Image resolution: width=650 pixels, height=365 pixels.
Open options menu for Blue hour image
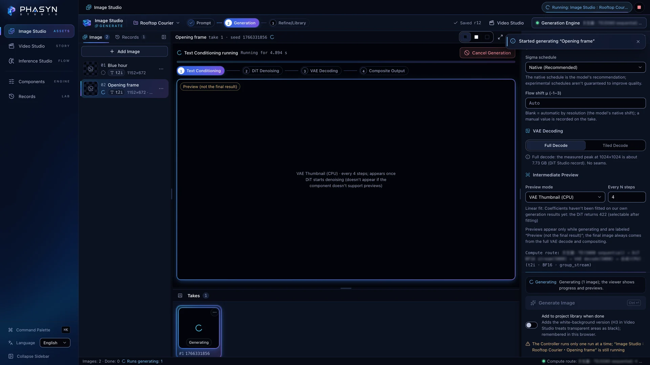point(161,69)
